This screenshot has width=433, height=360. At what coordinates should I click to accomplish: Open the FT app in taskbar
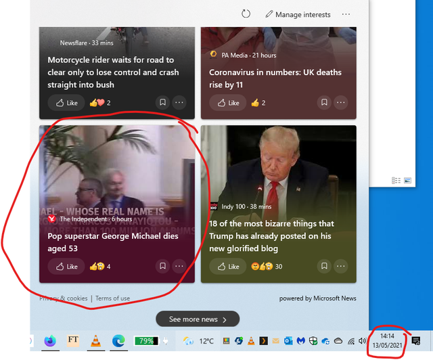point(73,340)
